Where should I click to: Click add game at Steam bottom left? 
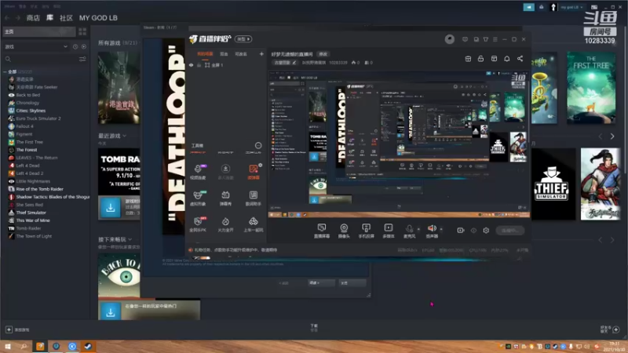[x=17, y=329]
